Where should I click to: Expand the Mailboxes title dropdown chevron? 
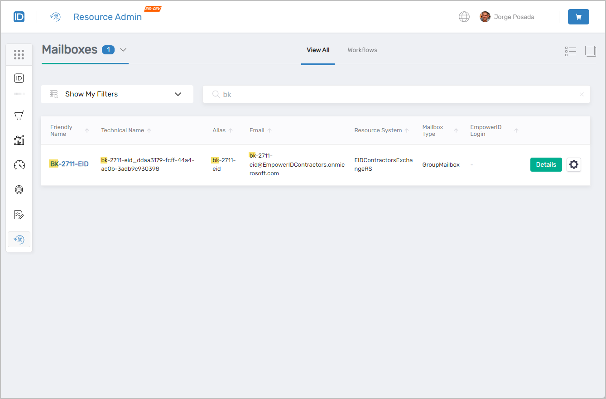(123, 50)
